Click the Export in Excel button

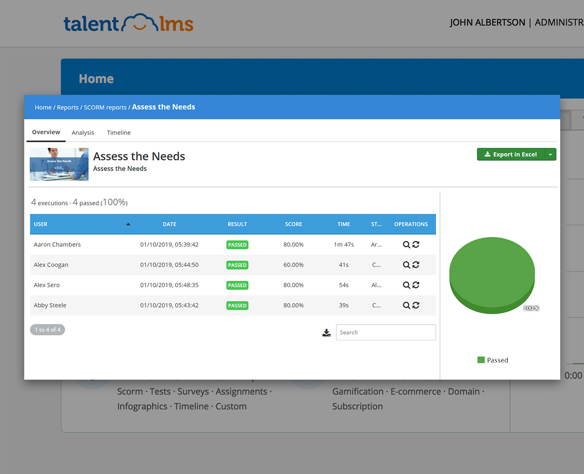coord(511,155)
